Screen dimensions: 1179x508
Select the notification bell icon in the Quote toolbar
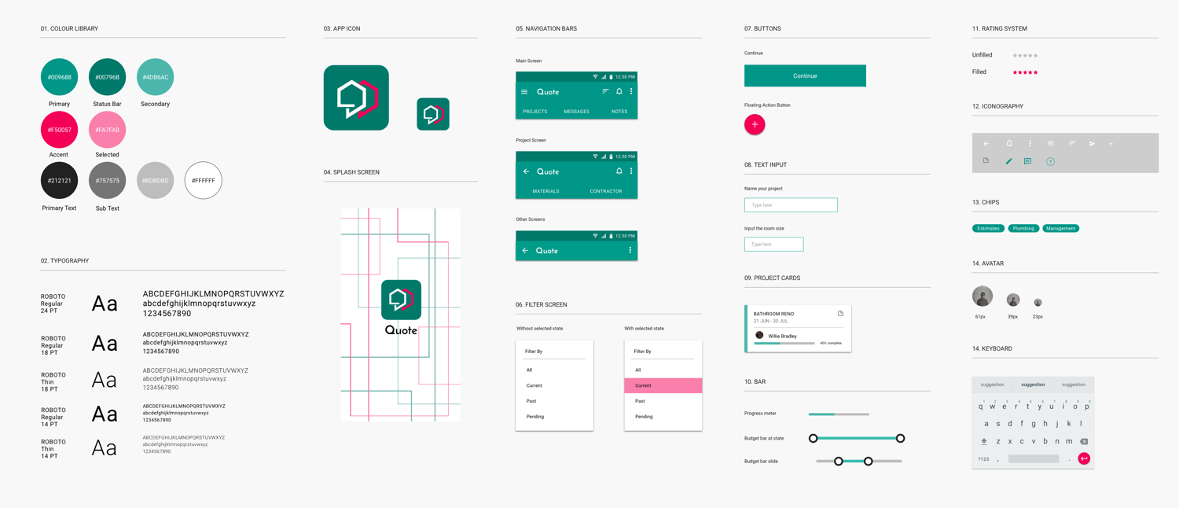pos(619,91)
